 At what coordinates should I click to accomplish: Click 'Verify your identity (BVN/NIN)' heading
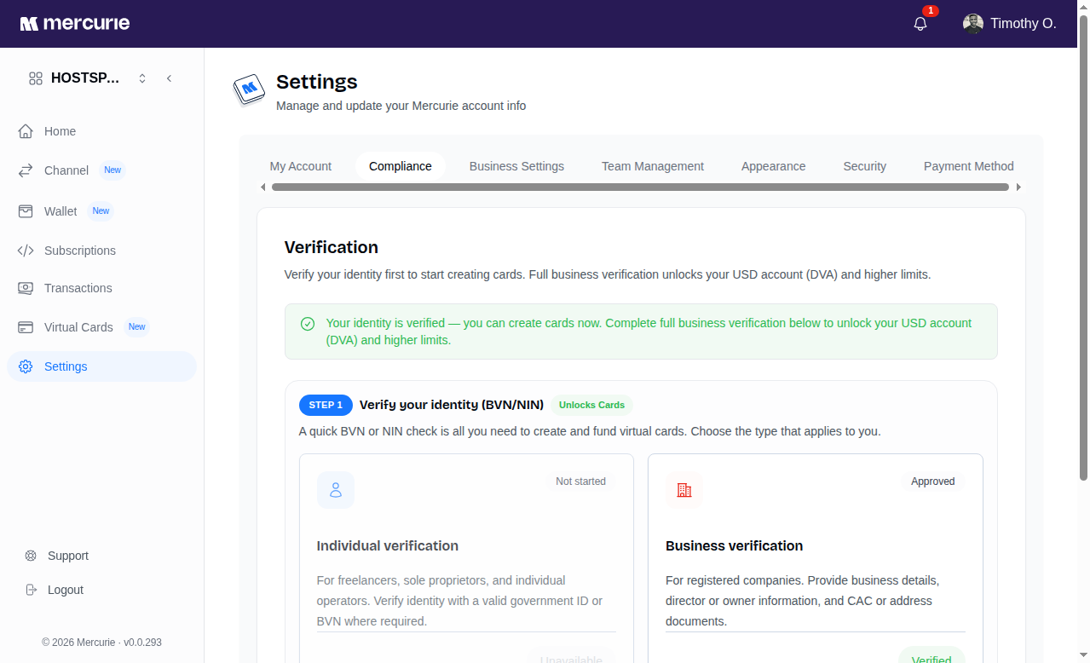click(x=452, y=405)
